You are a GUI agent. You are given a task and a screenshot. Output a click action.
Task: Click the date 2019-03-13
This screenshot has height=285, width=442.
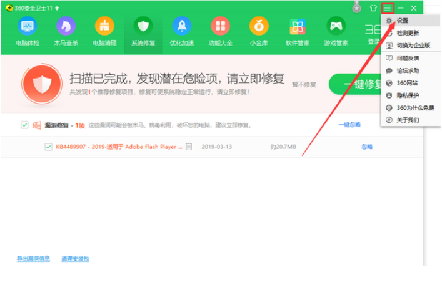pyautogui.click(x=216, y=147)
